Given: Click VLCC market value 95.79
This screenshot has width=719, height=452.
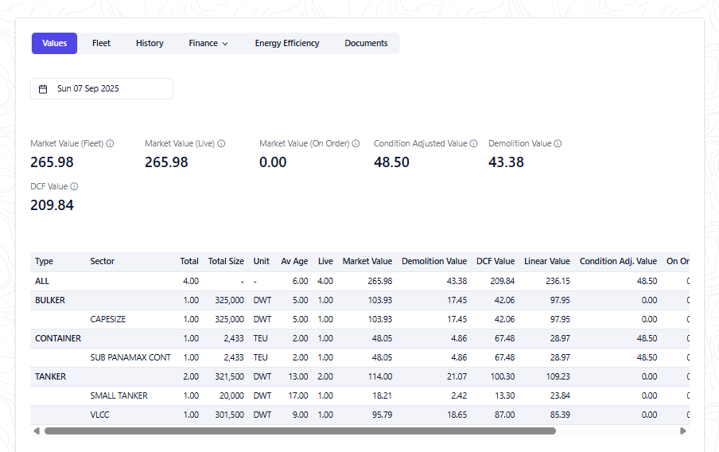Looking at the screenshot, I should [x=382, y=415].
